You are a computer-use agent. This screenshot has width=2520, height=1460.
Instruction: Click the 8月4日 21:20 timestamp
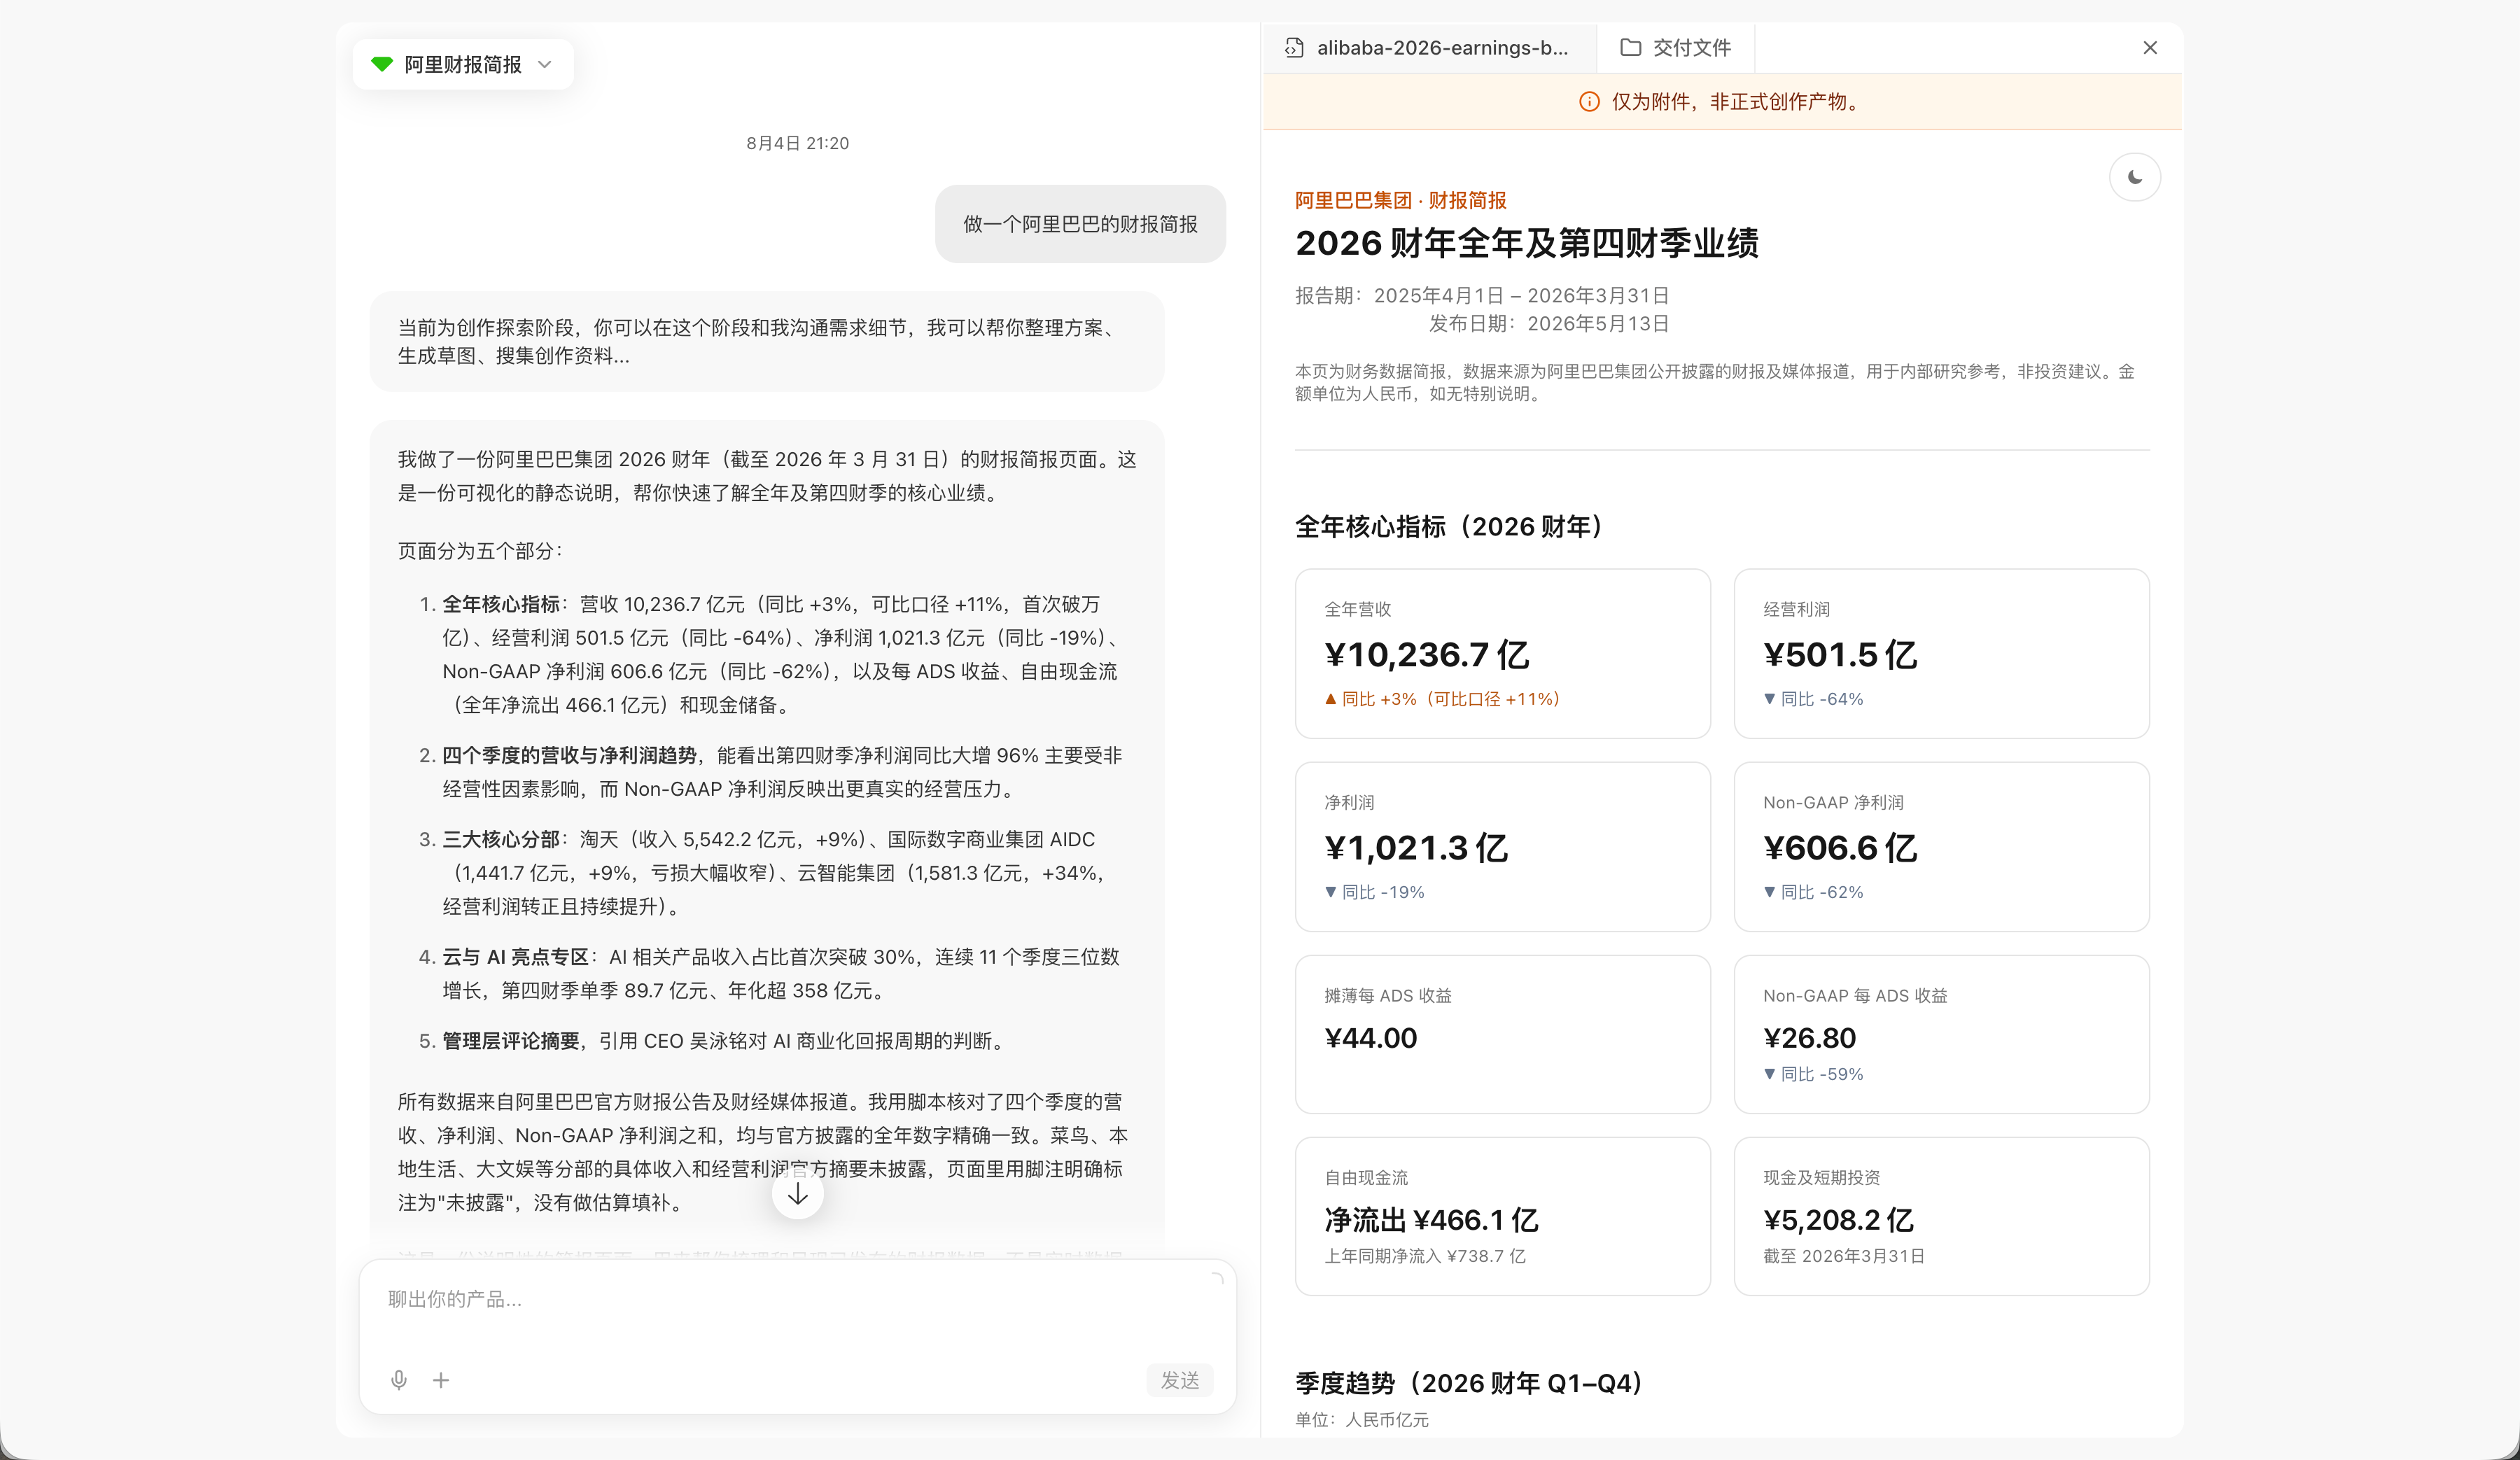[x=797, y=143]
